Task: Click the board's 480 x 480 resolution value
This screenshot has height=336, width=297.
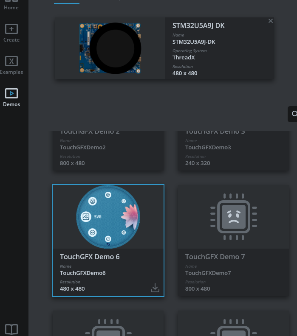Action: pos(185,73)
